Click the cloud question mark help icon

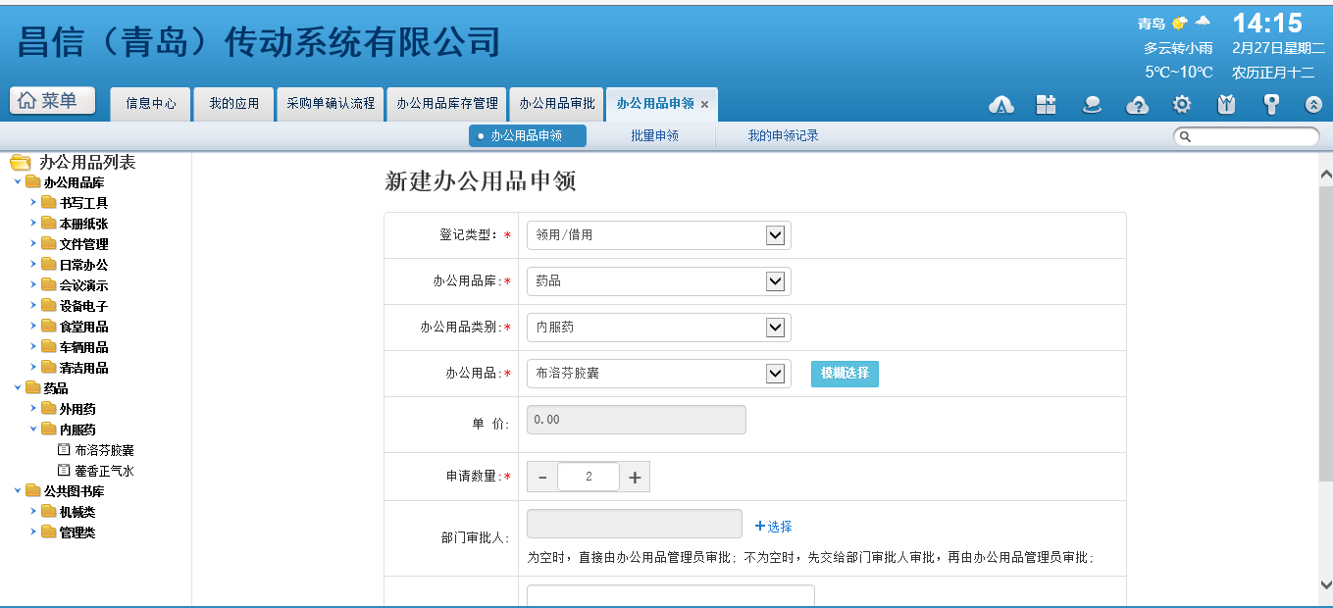1137,105
